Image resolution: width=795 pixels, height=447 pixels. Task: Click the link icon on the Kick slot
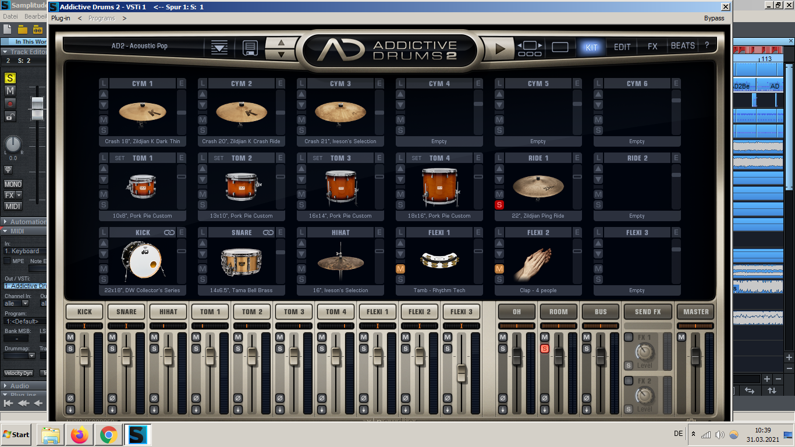point(169,232)
